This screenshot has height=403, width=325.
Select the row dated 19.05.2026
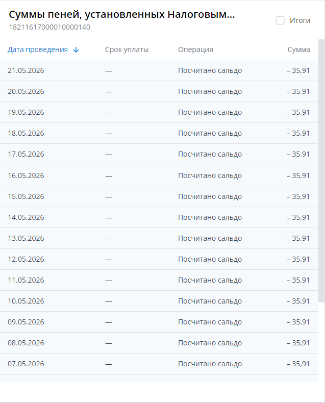(159, 112)
